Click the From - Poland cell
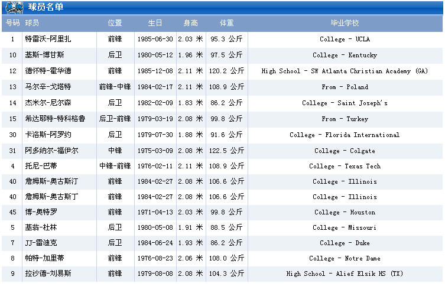Viewport: 445px width, 293px height. [345, 87]
